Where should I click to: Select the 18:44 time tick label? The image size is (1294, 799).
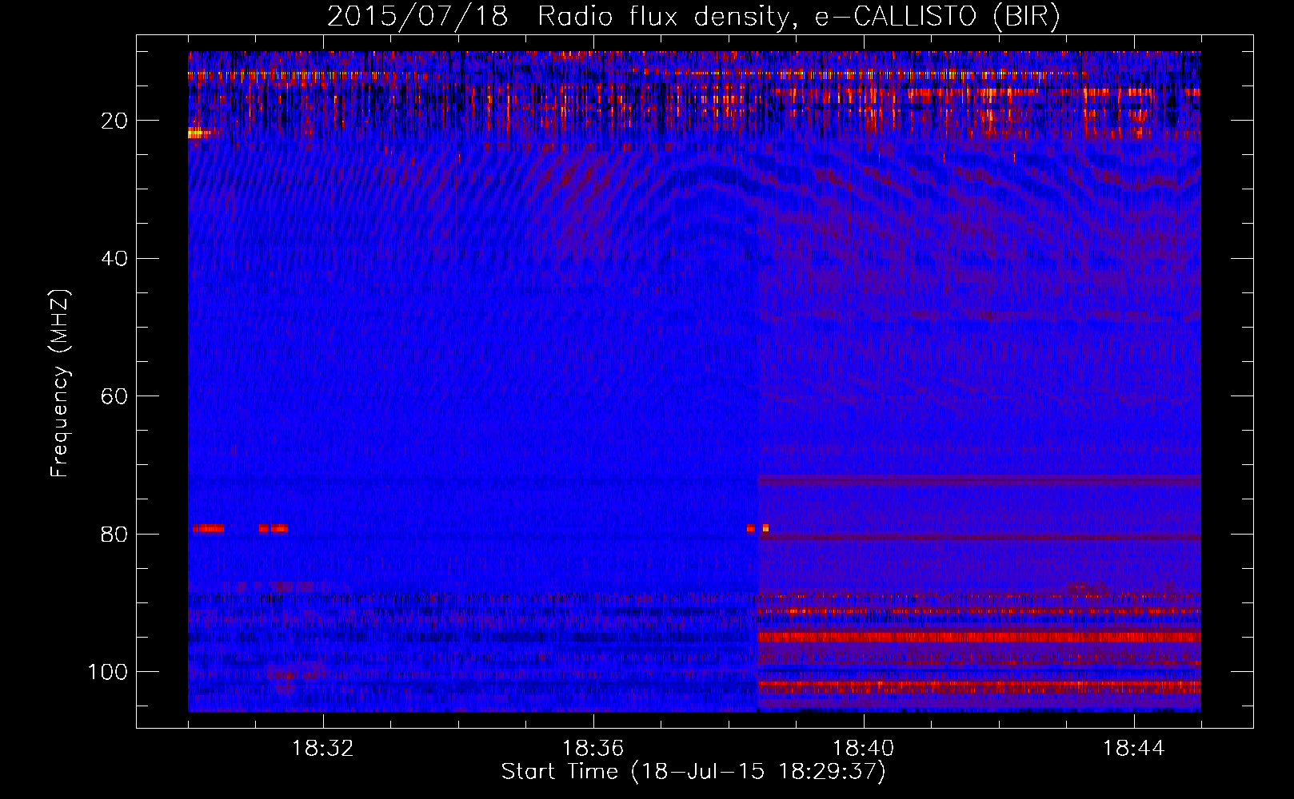tap(1134, 749)
